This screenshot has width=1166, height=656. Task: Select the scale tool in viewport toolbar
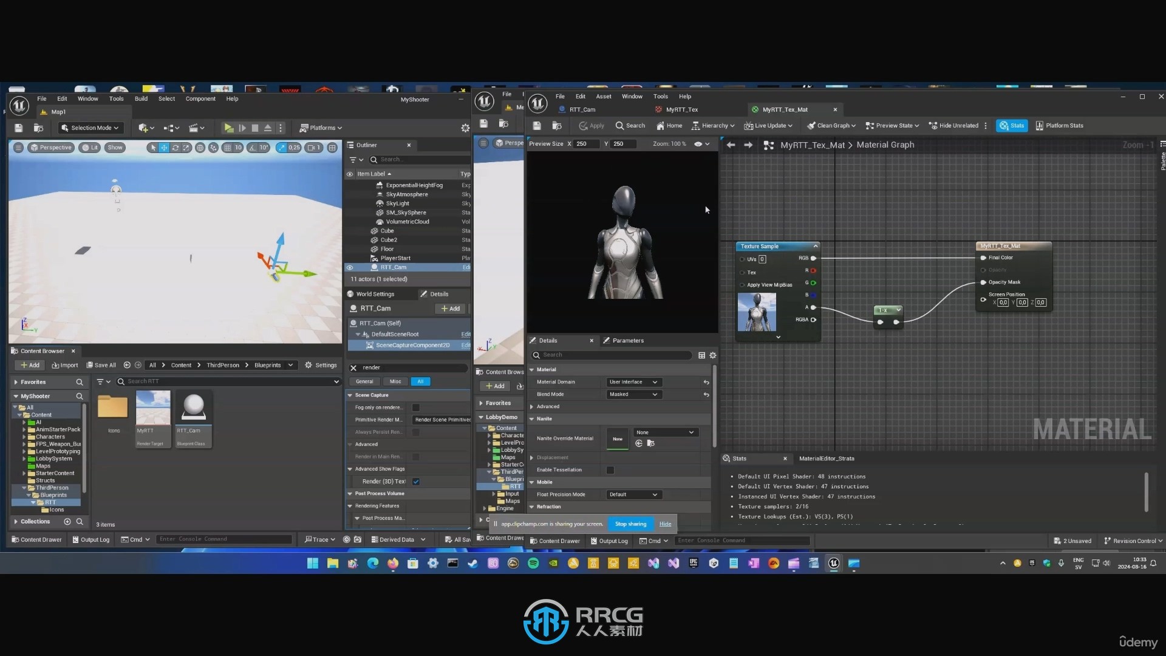(x=186, y=148)
